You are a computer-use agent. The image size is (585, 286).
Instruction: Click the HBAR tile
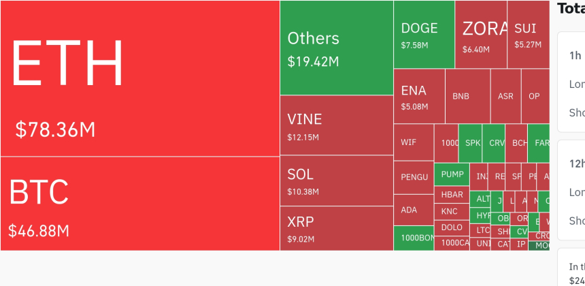click(452, 194)
